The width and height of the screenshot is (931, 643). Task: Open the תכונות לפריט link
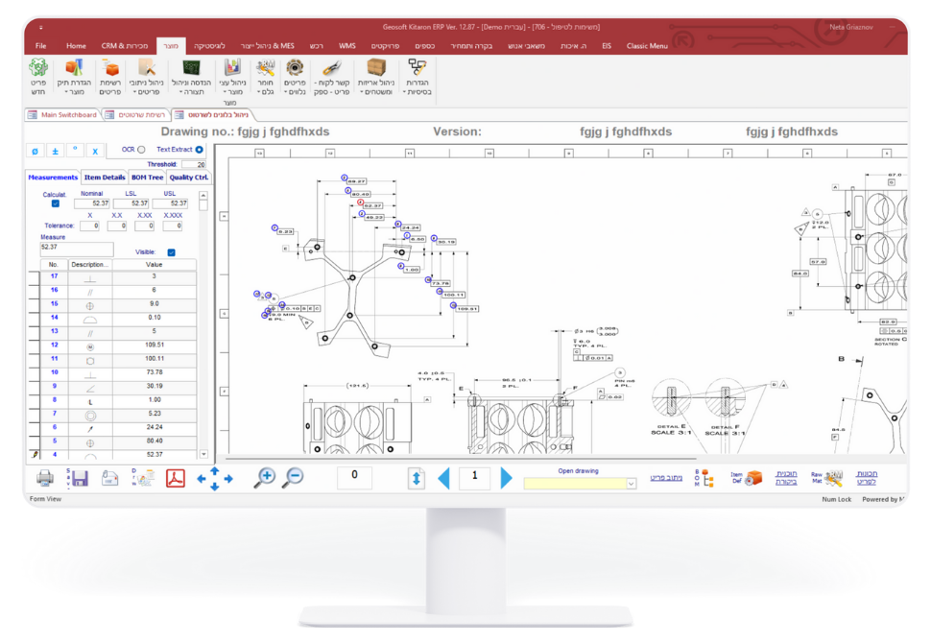(867, 478)
